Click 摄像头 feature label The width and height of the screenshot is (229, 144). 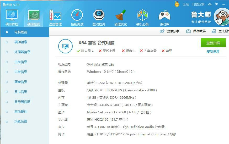point(129,51)
